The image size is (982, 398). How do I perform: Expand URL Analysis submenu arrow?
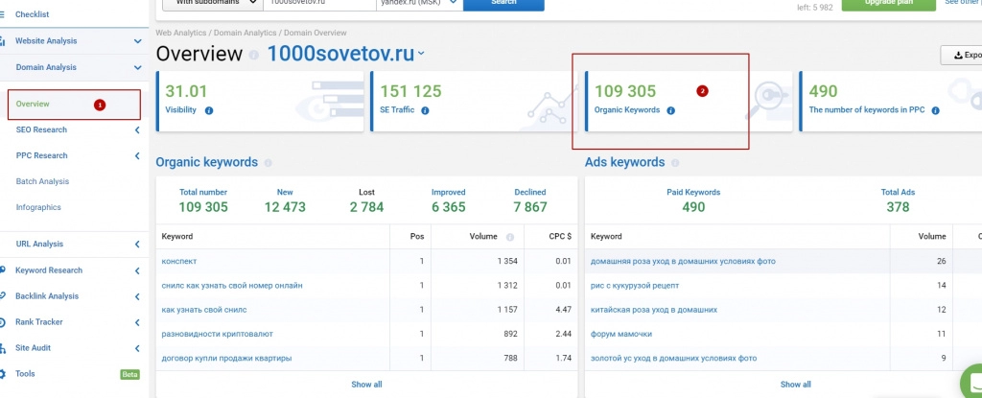[137, 245]
